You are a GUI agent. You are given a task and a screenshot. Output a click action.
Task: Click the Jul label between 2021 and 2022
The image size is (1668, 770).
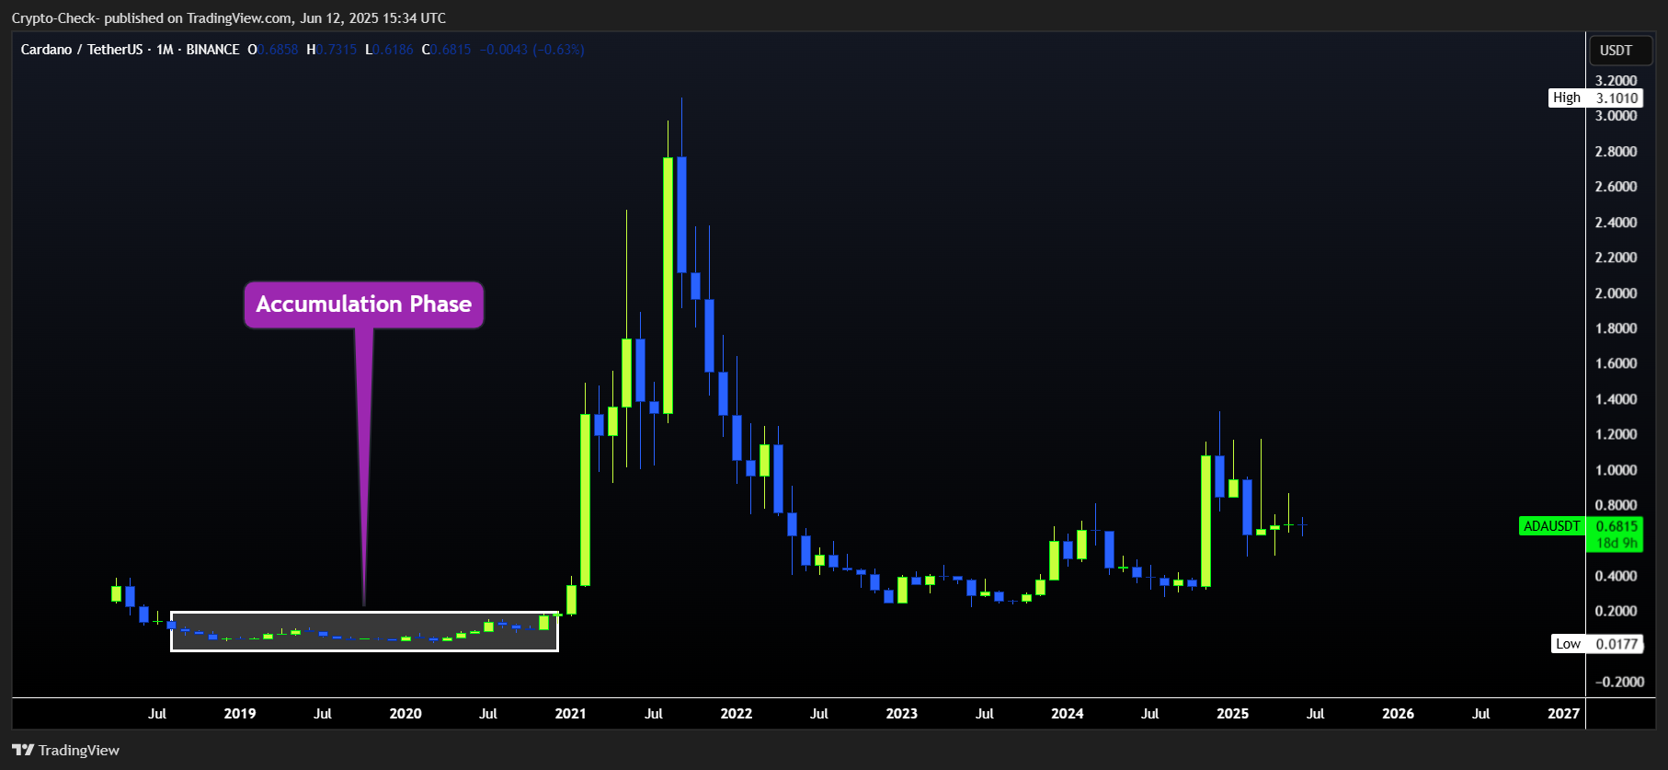[654, 714]
